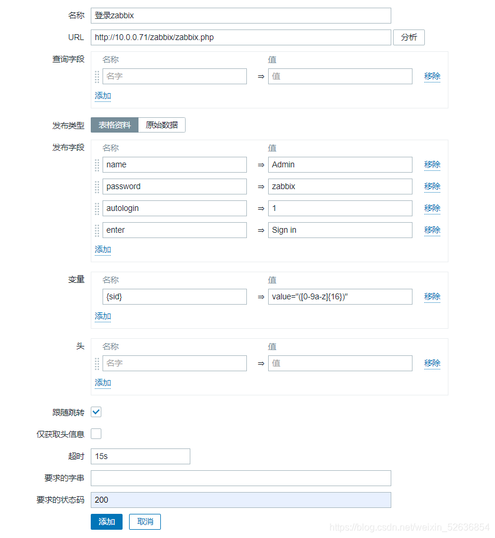Grab the drag handle of the name post field

tap(97, 165)
